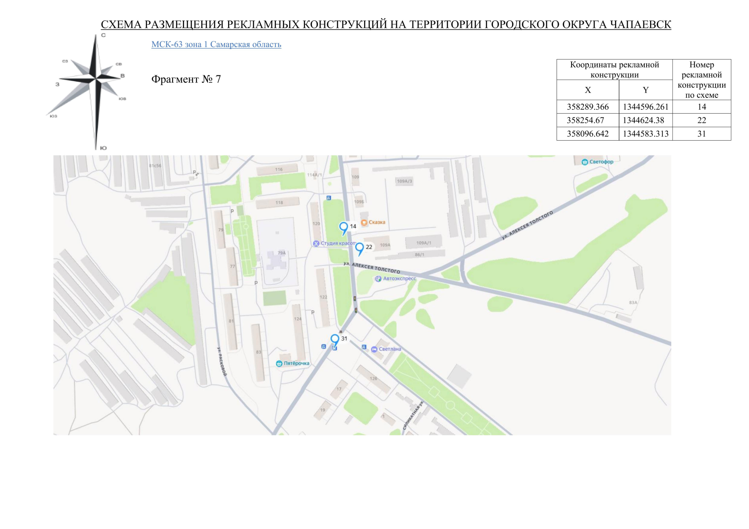Click the monument icon above marker 31
This screenshot has height=529, width=749.
[341, 332]
